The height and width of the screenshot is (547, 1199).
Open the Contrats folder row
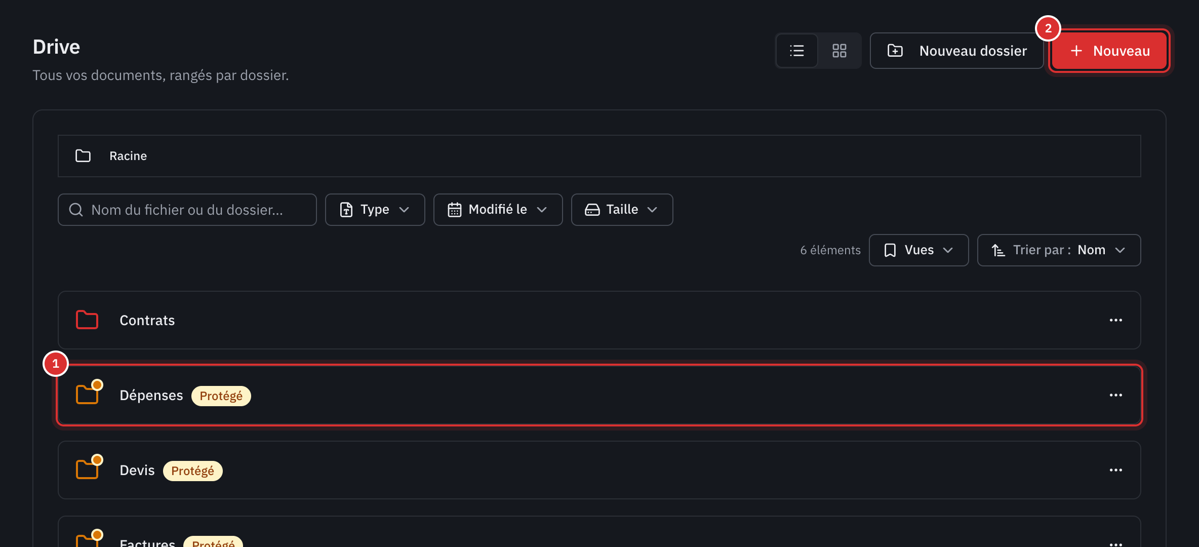tap(599, 320)
